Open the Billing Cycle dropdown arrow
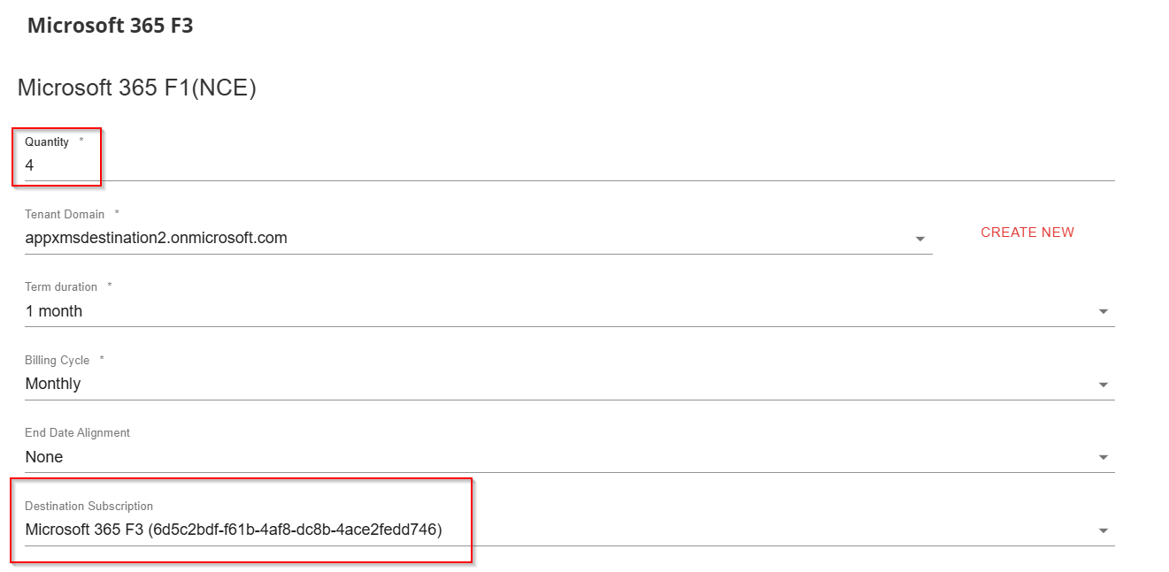Screen dimensions: 1169x572 point(1103,385)
